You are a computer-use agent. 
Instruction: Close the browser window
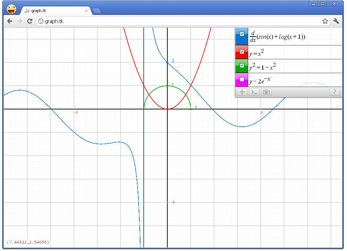coord(335,4)
